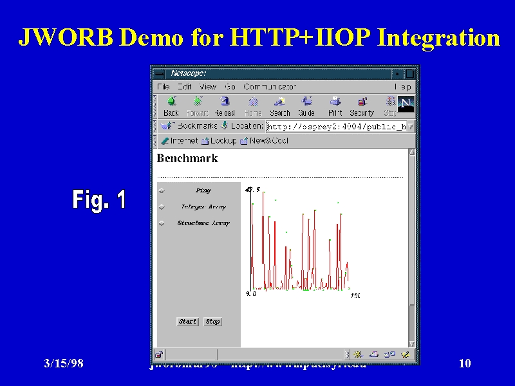Screen dimensions: 515x386
Task: Select the Ping benchmark option
Action: coord(162,190)
